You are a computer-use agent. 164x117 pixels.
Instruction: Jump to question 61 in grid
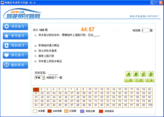coord(36,101)
